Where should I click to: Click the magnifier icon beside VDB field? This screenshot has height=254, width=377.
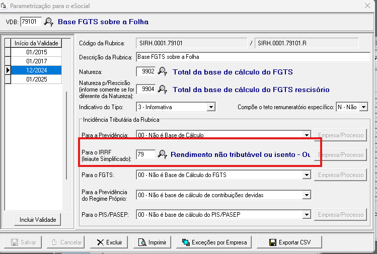tap(48, 22)
